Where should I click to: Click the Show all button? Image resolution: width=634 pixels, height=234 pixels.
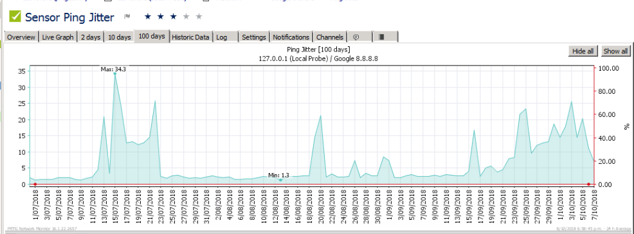[x=615, y=51]
